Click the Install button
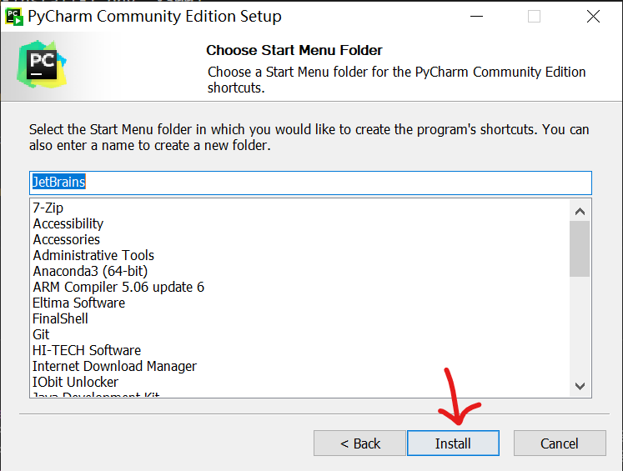 point(453,443)
